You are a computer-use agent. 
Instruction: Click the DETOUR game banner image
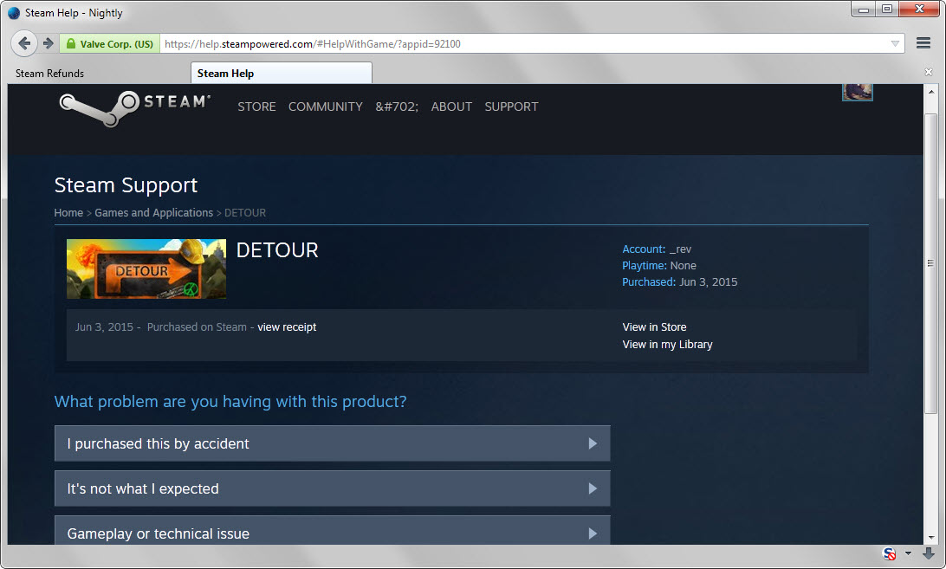tap(146, 268)
